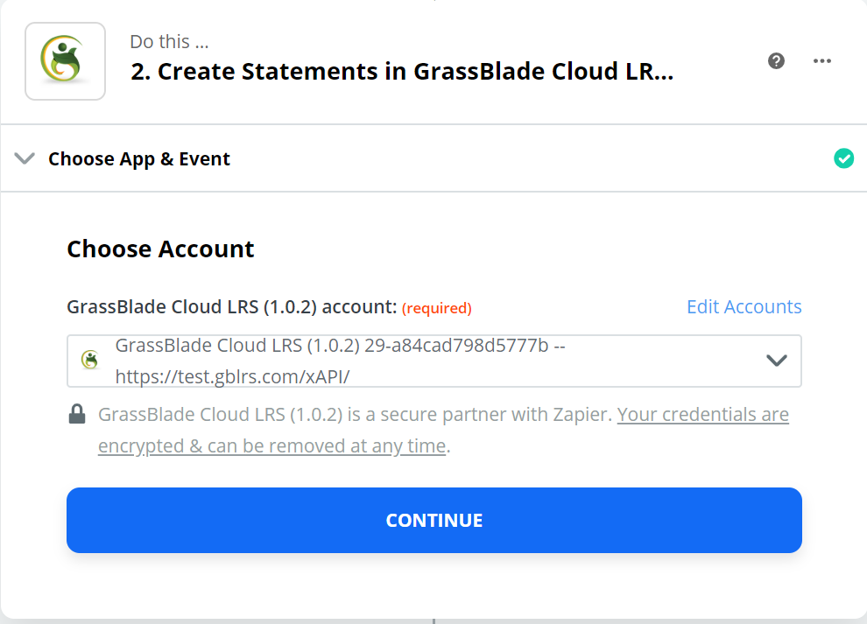This screenshot has width=867, height=624.
Task: Open the Edit Accounts link
Action: tap(744, 307)
